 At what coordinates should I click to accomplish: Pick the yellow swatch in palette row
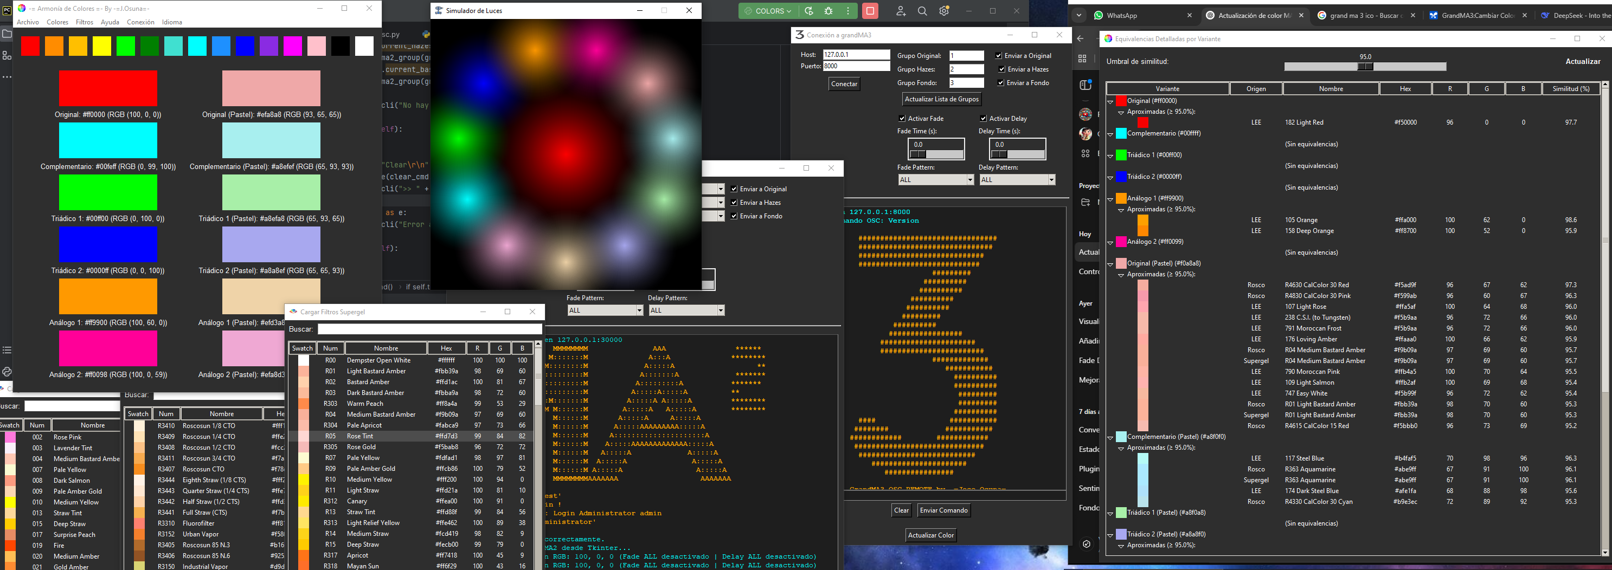click(102, 46)
